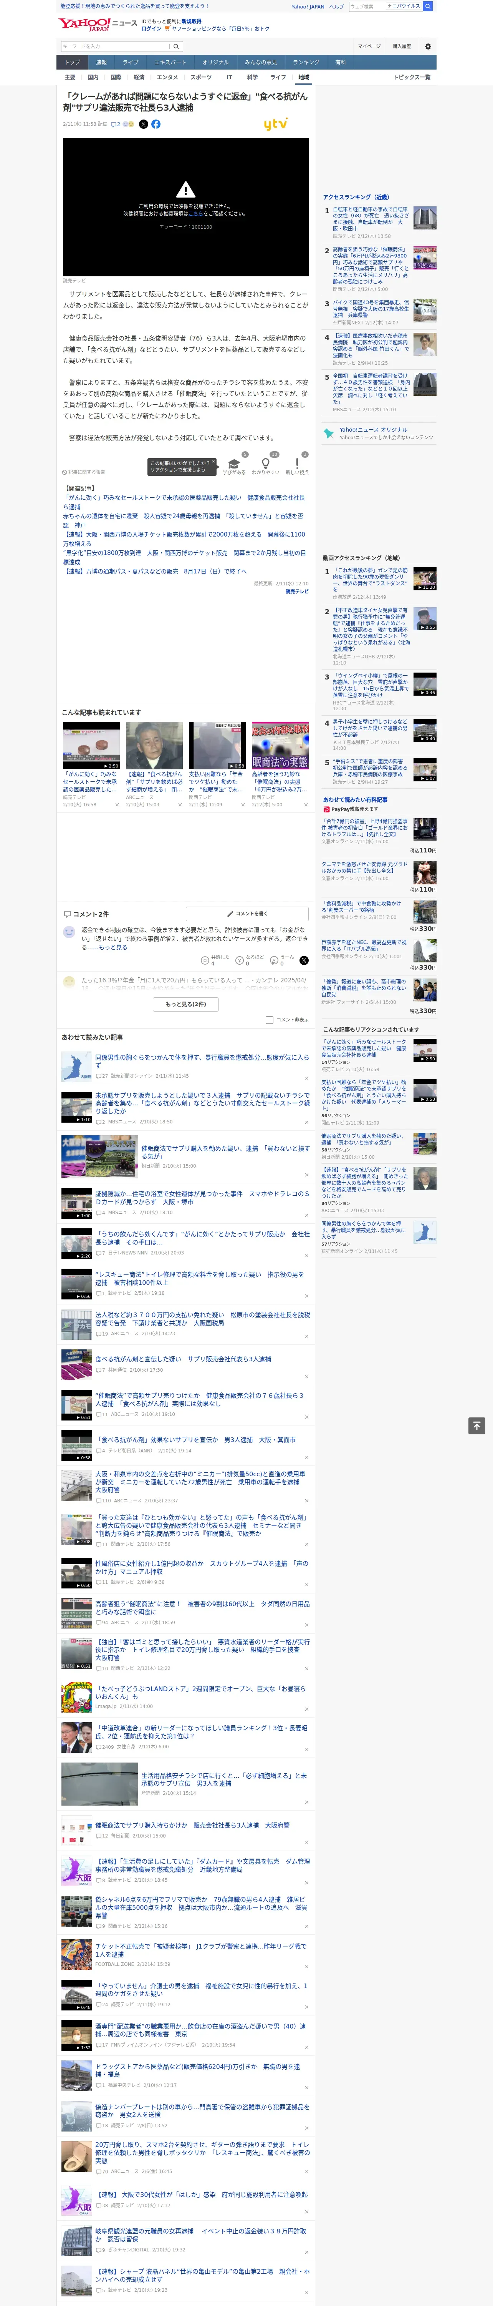493x2306 pixels.
Task: Click the わかりやすい lightbulb reaction
Action: pyautogui.click(x=265, y=465)
